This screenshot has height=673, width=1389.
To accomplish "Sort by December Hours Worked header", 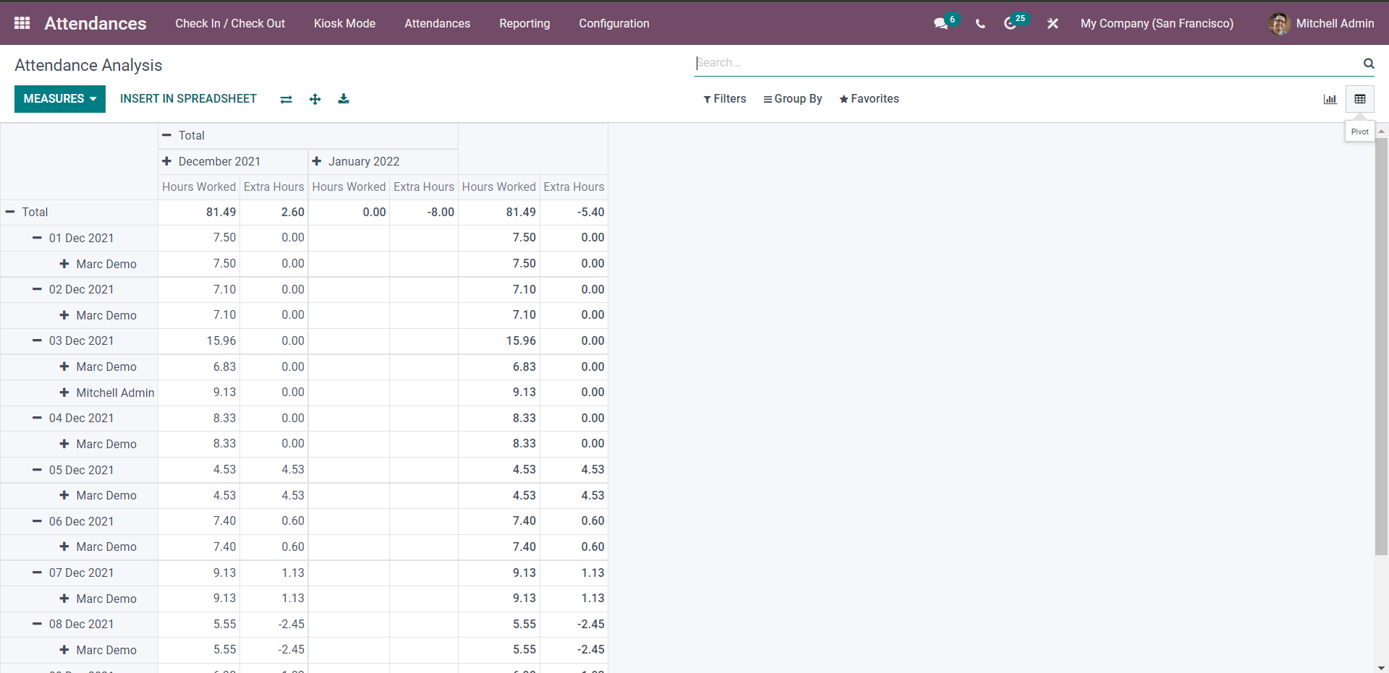I will click(x=199, y=187).
